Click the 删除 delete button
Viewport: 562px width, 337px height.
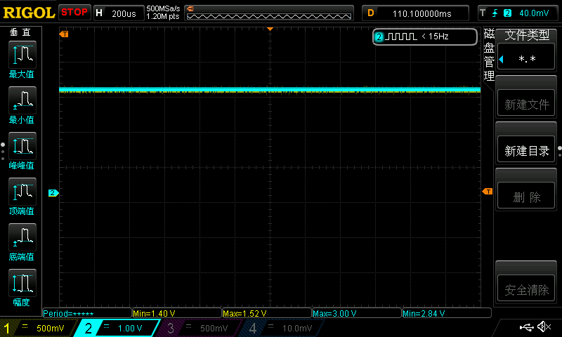[x=526, y=197]
